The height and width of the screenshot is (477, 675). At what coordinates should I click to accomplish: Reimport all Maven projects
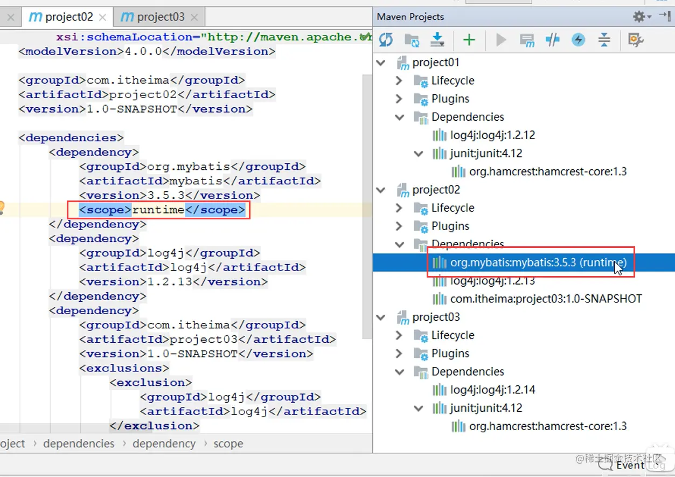[x=386, y=39]
